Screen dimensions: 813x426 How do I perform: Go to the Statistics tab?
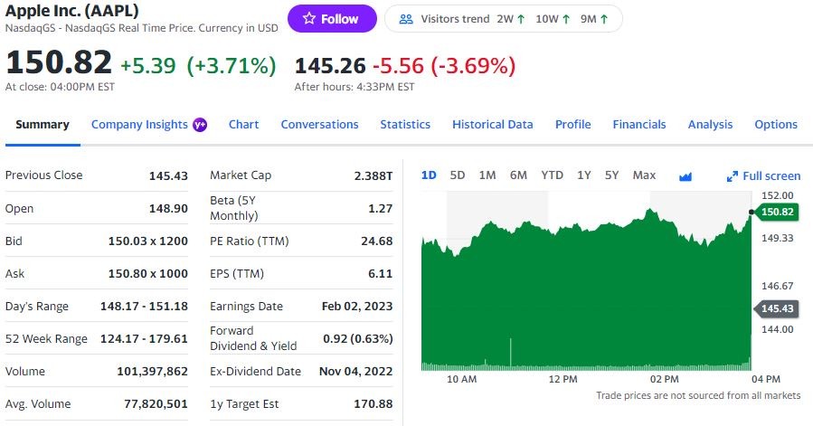(405, 125)
